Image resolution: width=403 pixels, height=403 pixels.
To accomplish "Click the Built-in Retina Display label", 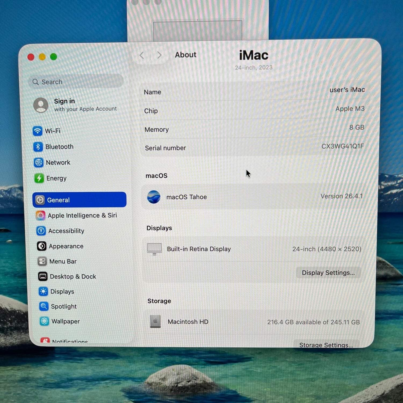I will point(199,249).
